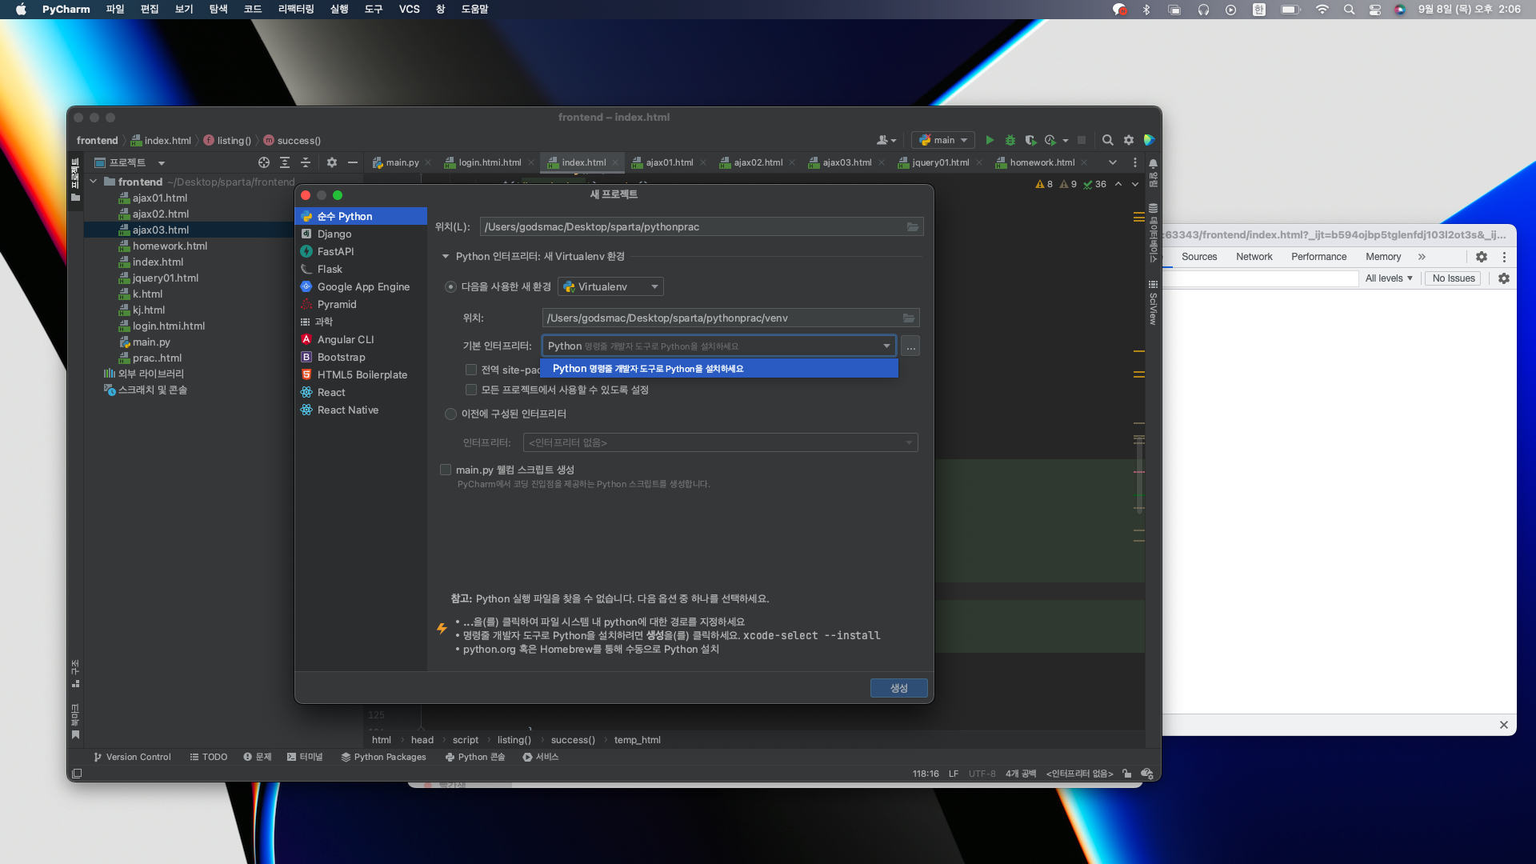
Task: Click the green Run button in toolbar
Action: [990, 140]
